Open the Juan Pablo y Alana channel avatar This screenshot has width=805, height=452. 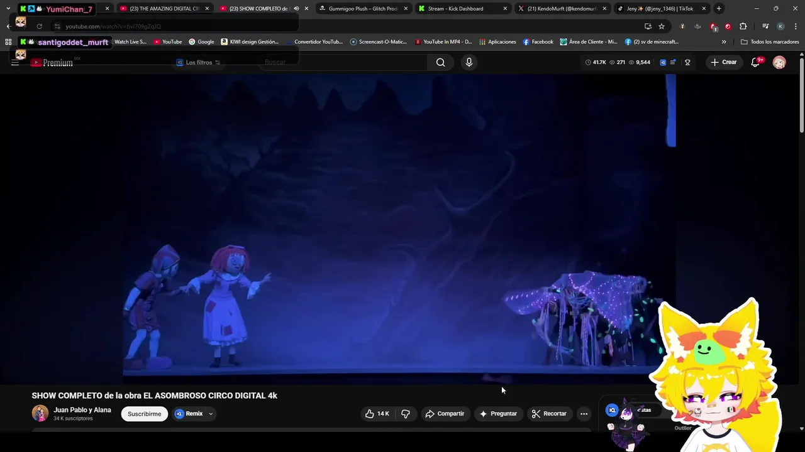40,413
